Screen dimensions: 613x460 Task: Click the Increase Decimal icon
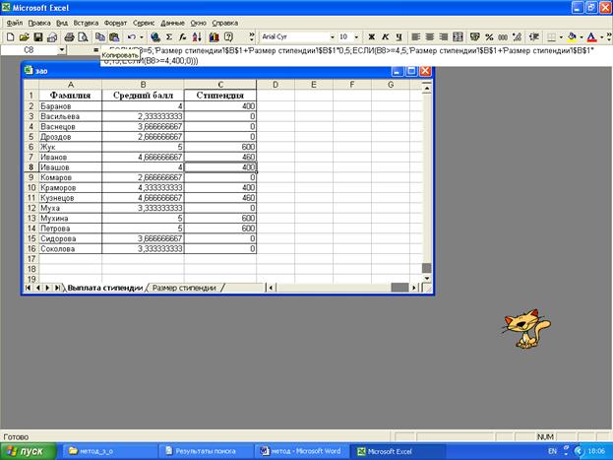[517, 37]
